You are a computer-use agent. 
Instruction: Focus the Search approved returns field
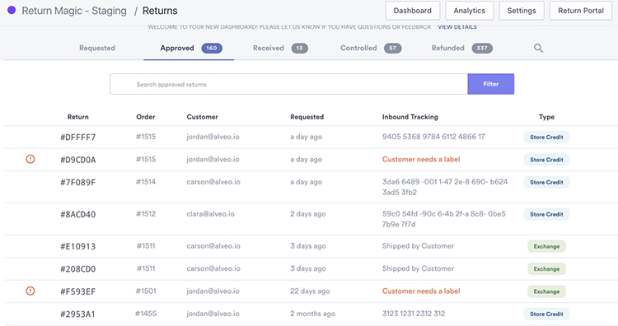289,84
